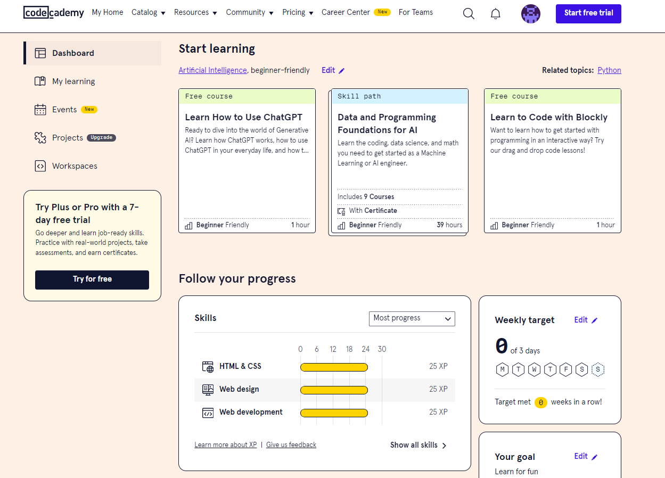The height and width of the screenshot is (478, 665).
Task: Open Career Center in the top nav
Action: (x=346, y=12)
